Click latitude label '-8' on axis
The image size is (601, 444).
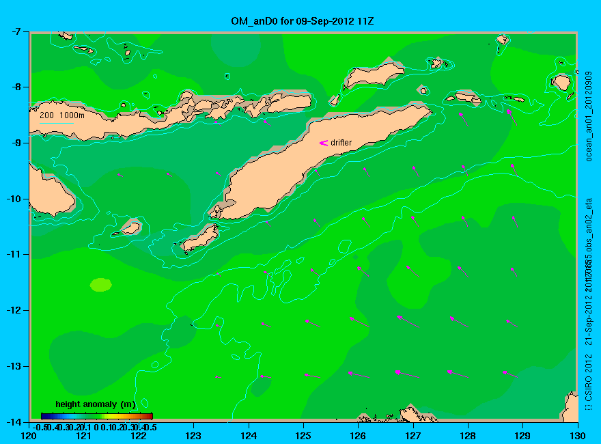click(x=15, y=87)
